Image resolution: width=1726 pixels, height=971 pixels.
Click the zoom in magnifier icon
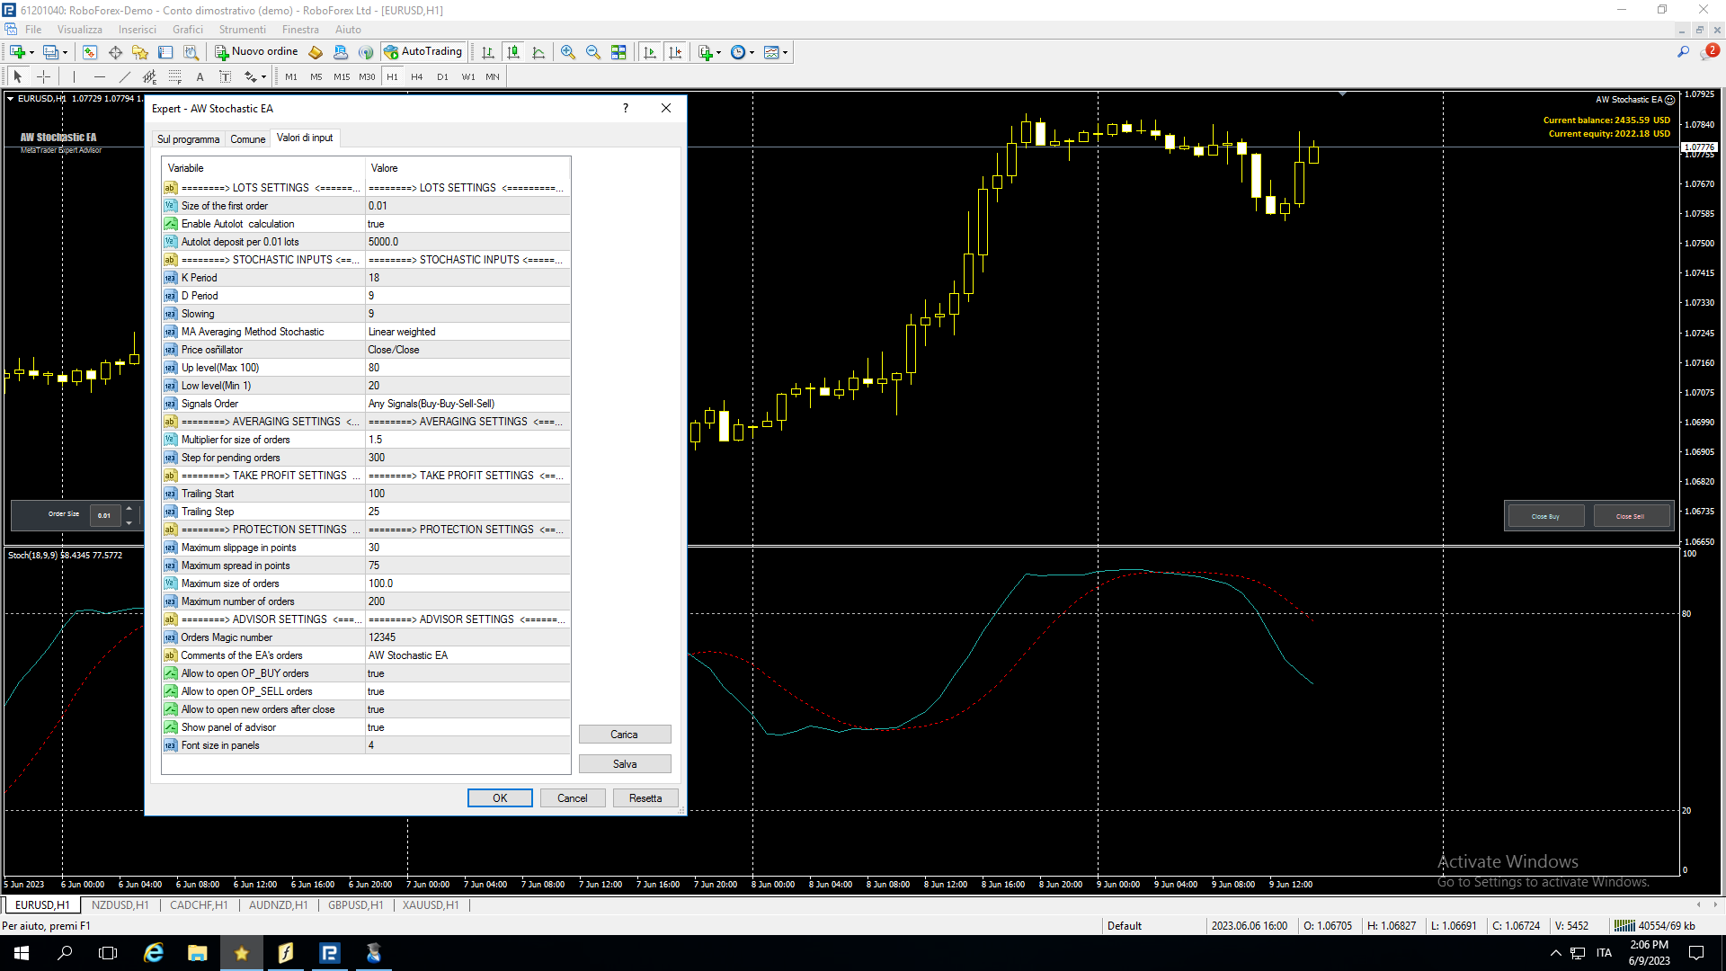tap(567, 52)
